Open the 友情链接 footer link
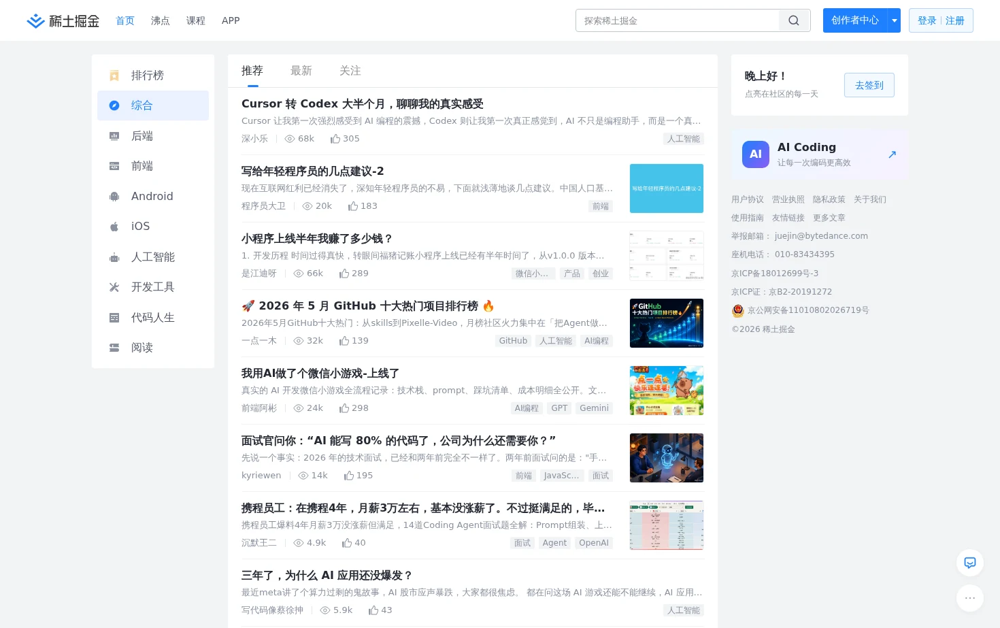This screenshot has width=1000, height=628. pyautogui.click(x=788, y=218)
